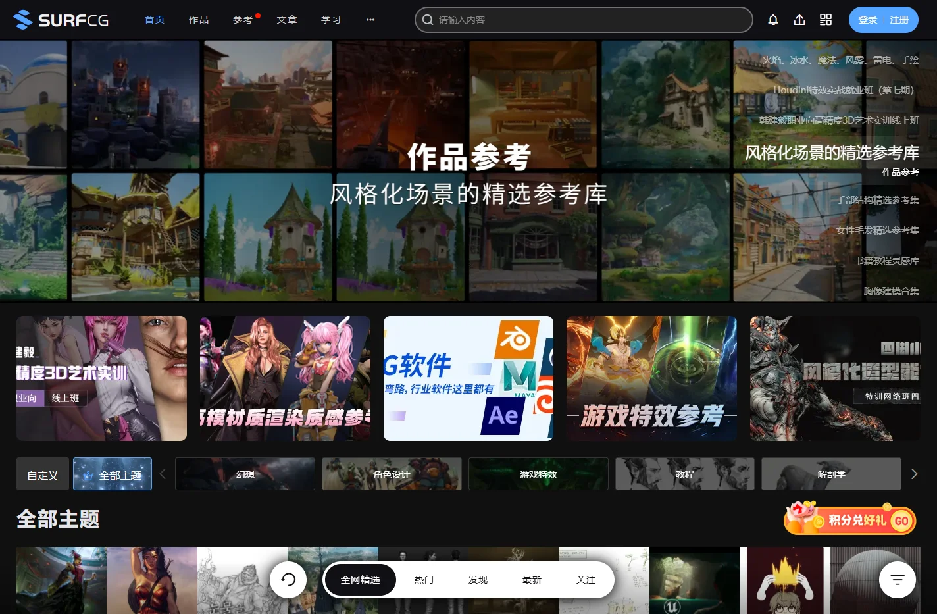Open 手部结构精选参考集 link

click(x=878, y=200)
